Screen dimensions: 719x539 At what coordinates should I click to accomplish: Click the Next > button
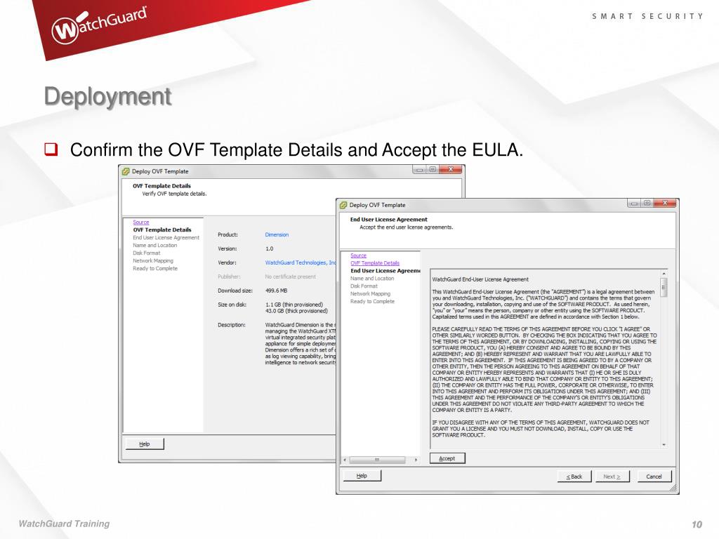pyautogui.click(x=612, y=477)
